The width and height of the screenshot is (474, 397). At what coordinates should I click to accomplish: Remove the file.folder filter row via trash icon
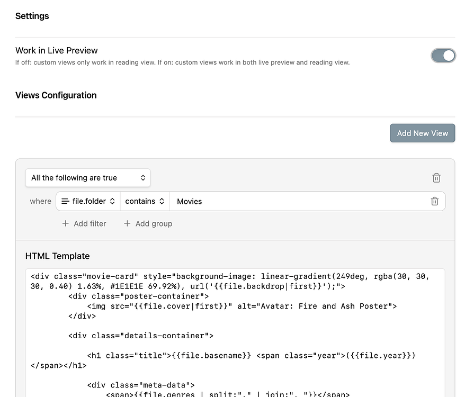pos(434,201)
